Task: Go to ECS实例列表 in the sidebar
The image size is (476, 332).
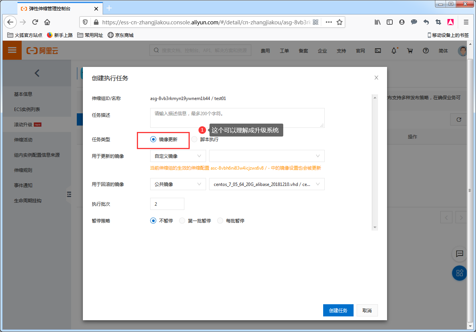Action: tap(27, 109)
